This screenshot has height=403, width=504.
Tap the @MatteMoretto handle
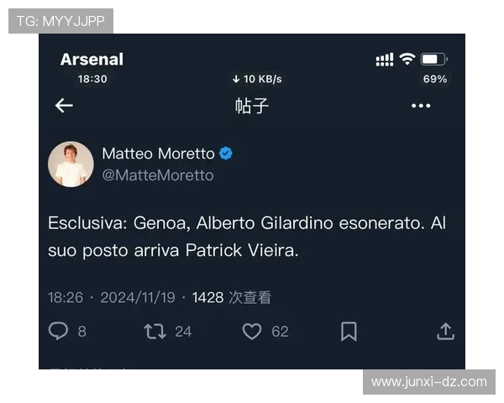coord(157,175)
